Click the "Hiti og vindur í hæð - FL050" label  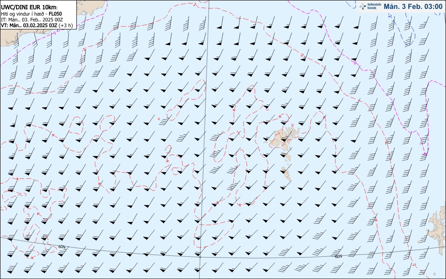[31, 14]
